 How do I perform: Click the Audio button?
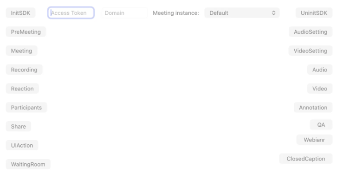pyautogui.click(x=319, y=70)
